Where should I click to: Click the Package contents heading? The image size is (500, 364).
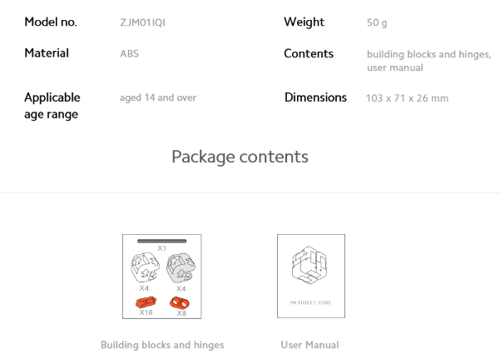(240, 157)
